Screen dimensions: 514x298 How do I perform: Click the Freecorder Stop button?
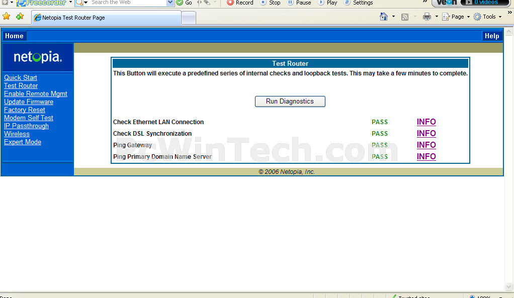[271, 3]
